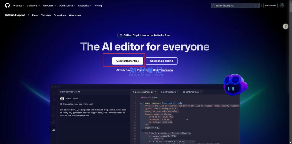Select the Copilot Chat icon in sidebar
This screenshot has width=292, height=144.
click(x=54, y=129)
